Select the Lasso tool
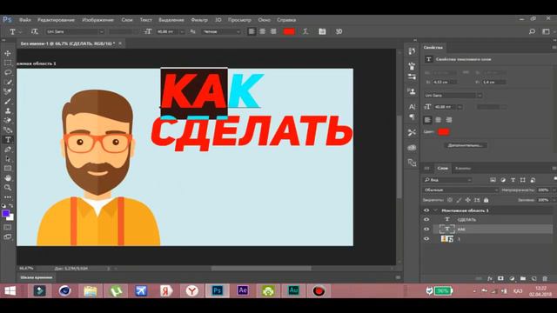The image size is (557, 313). [x=8, y=72]
